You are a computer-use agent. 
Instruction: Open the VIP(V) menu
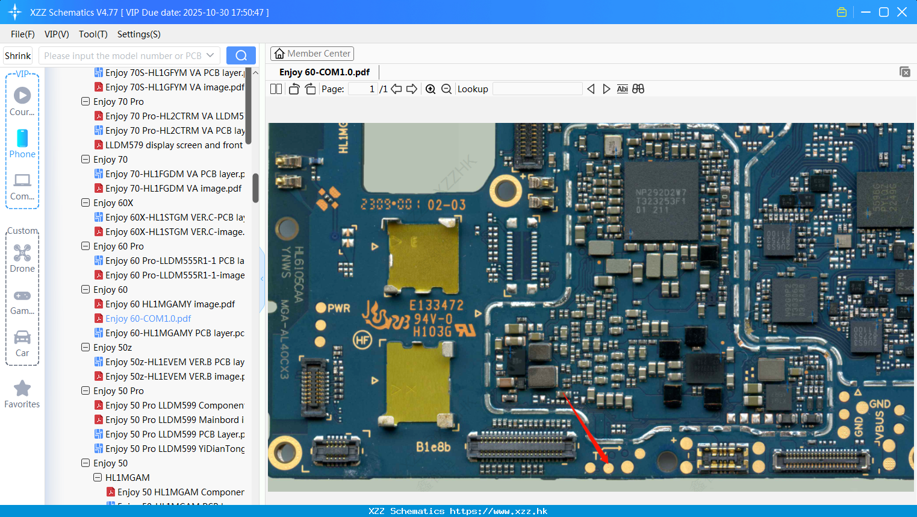(57, 34)
